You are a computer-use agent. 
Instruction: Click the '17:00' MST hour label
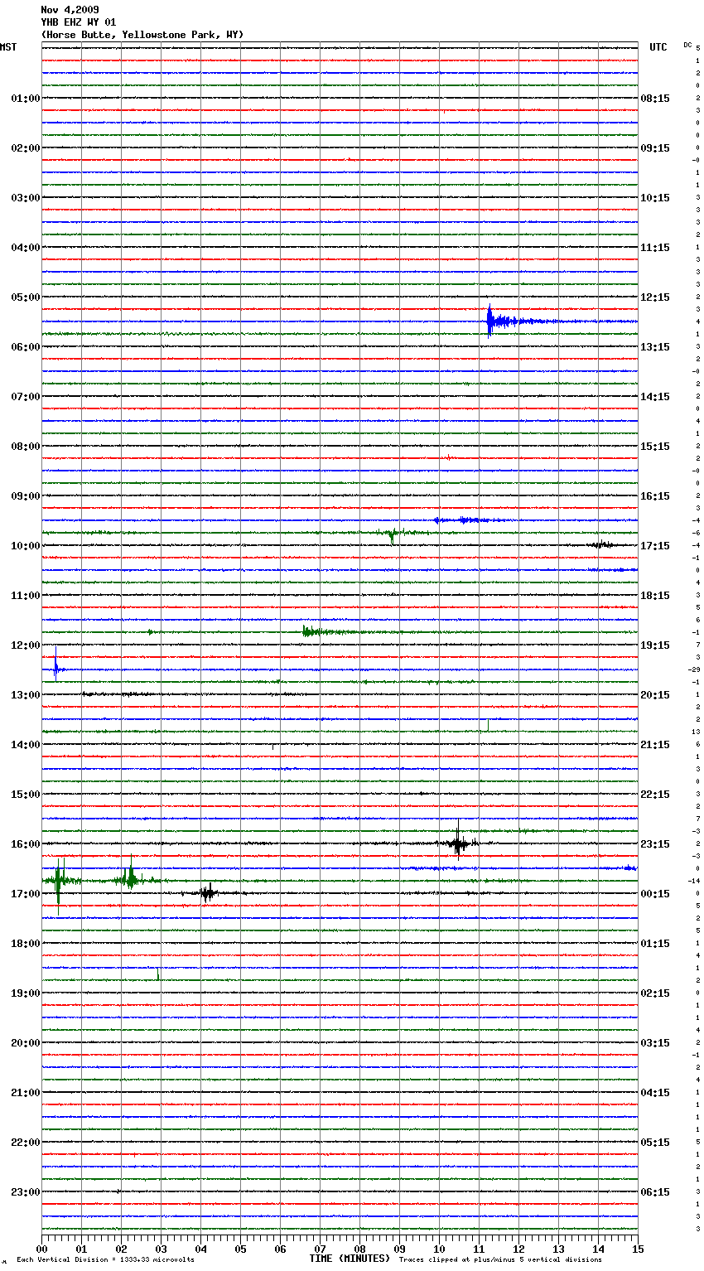click(x=25, y=894)
